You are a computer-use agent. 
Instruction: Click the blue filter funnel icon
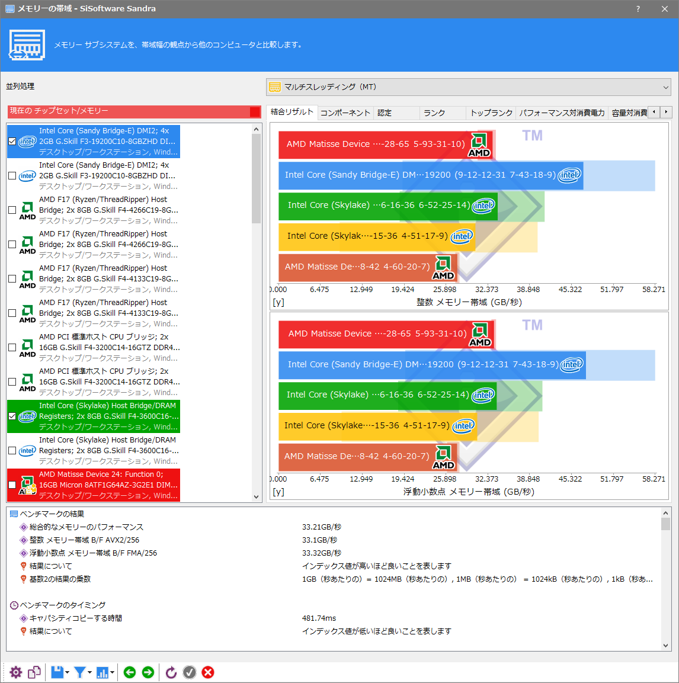pyautogui.click(x=80, y=672)
